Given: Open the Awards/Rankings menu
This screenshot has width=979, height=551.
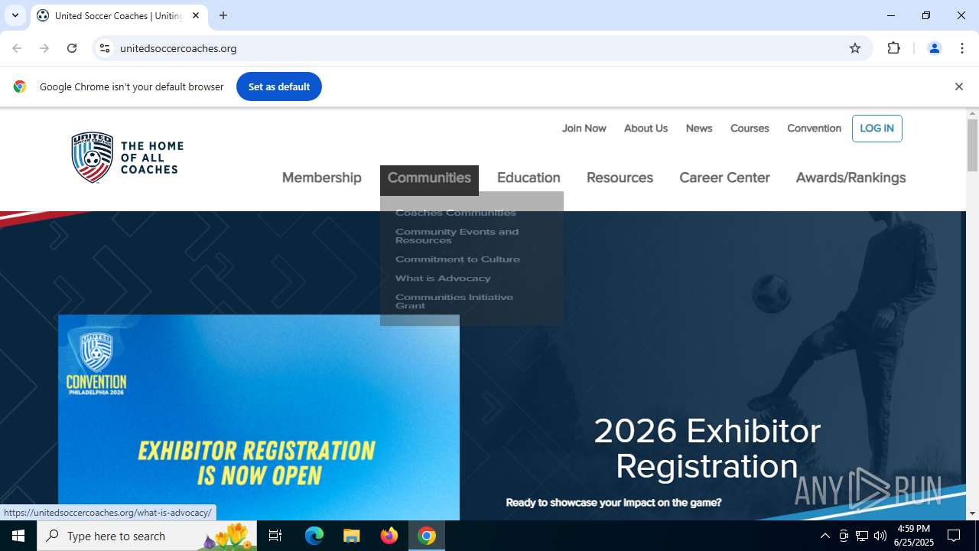Looking at the screenshot, I should tap(851, 178).
